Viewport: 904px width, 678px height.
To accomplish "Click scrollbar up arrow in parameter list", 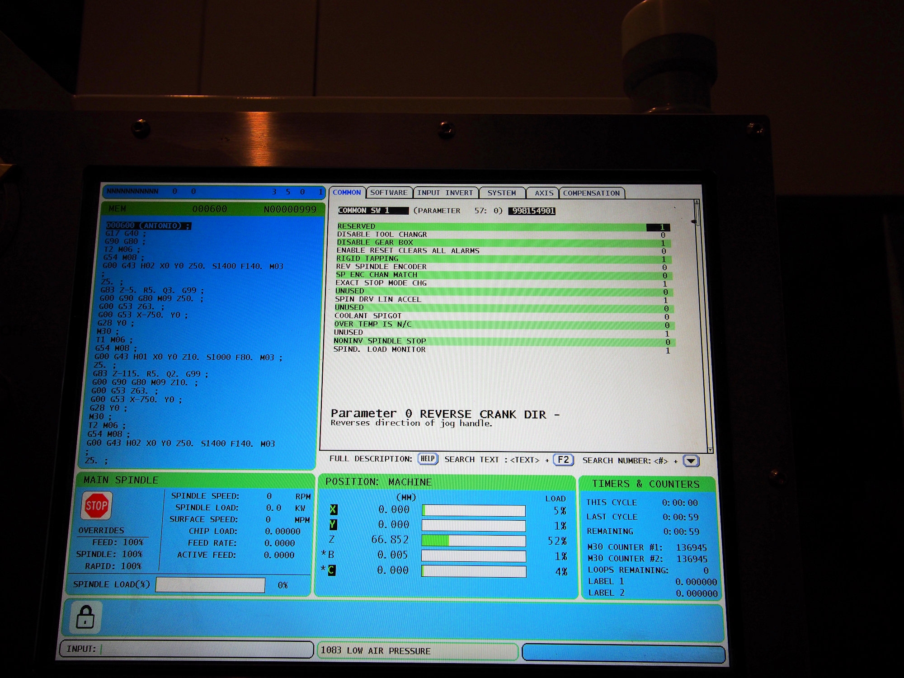I will (697, 202).
